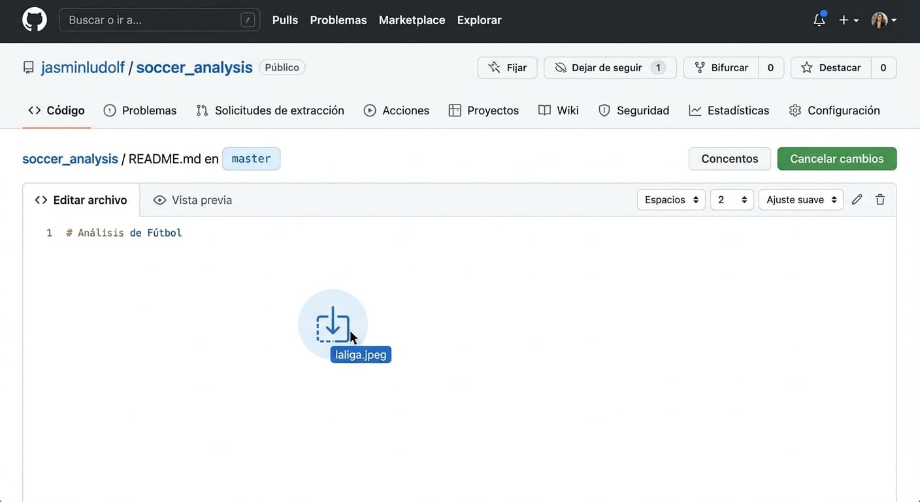Click the Concentos button
The height and width of the screenshot is (502, 920).
coord(730,159)
